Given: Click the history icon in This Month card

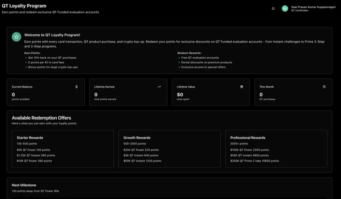Looking at the screenshot, I should [324, 86].
